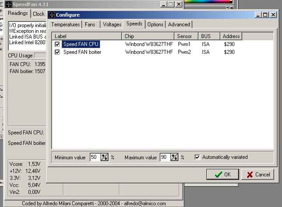The width and height of the screenshot is (282, 207).
Task: Maximize the Configure dialog window
Action: pyautogui.click(x=265, y=15)
